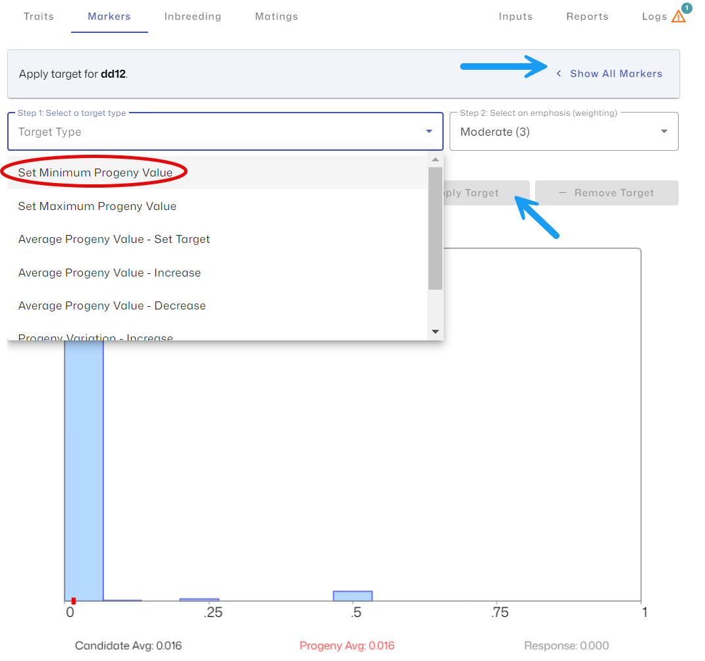This screenshot has height=661, width=705.
Task: Click the Remove Target button
Action: (606, 193)
